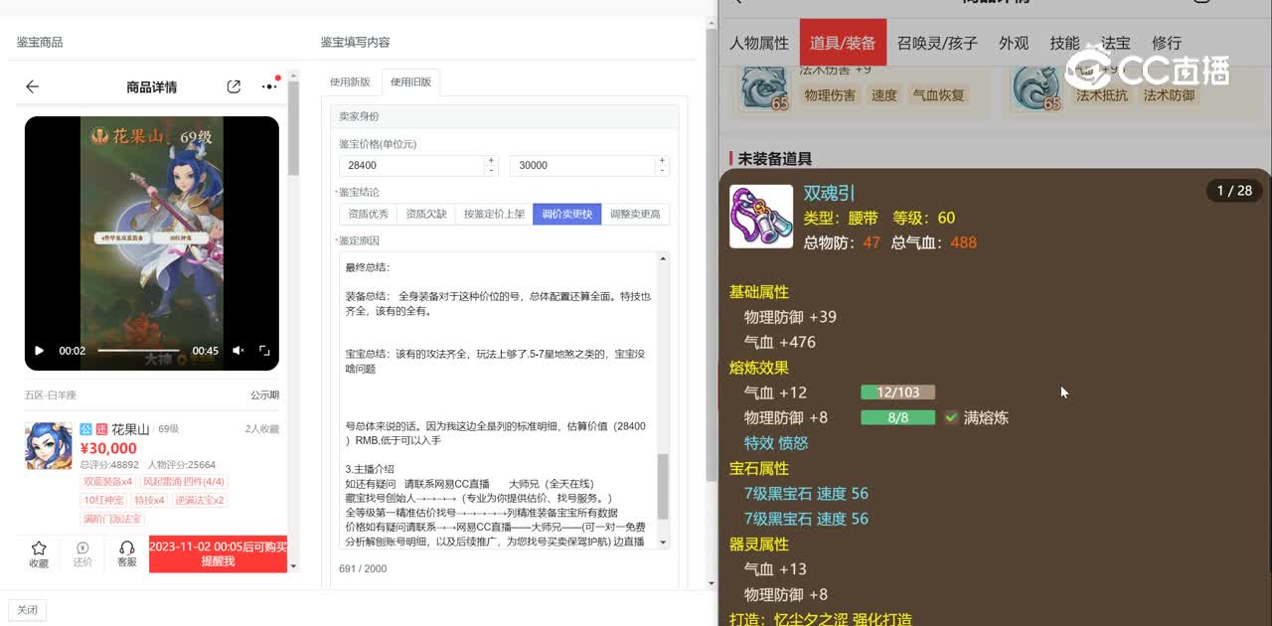Click the text area scroll-up arrow
This screenshot has height=626, width=1272.
(x=664, y=258)
